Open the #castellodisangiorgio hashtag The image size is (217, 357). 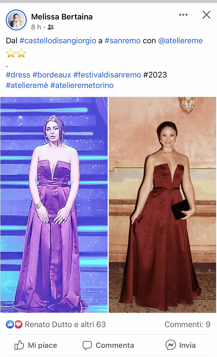[58, 41]
